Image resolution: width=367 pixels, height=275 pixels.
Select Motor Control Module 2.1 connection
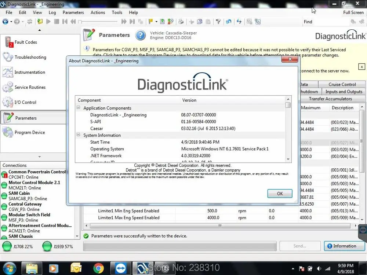coord(34,185)
